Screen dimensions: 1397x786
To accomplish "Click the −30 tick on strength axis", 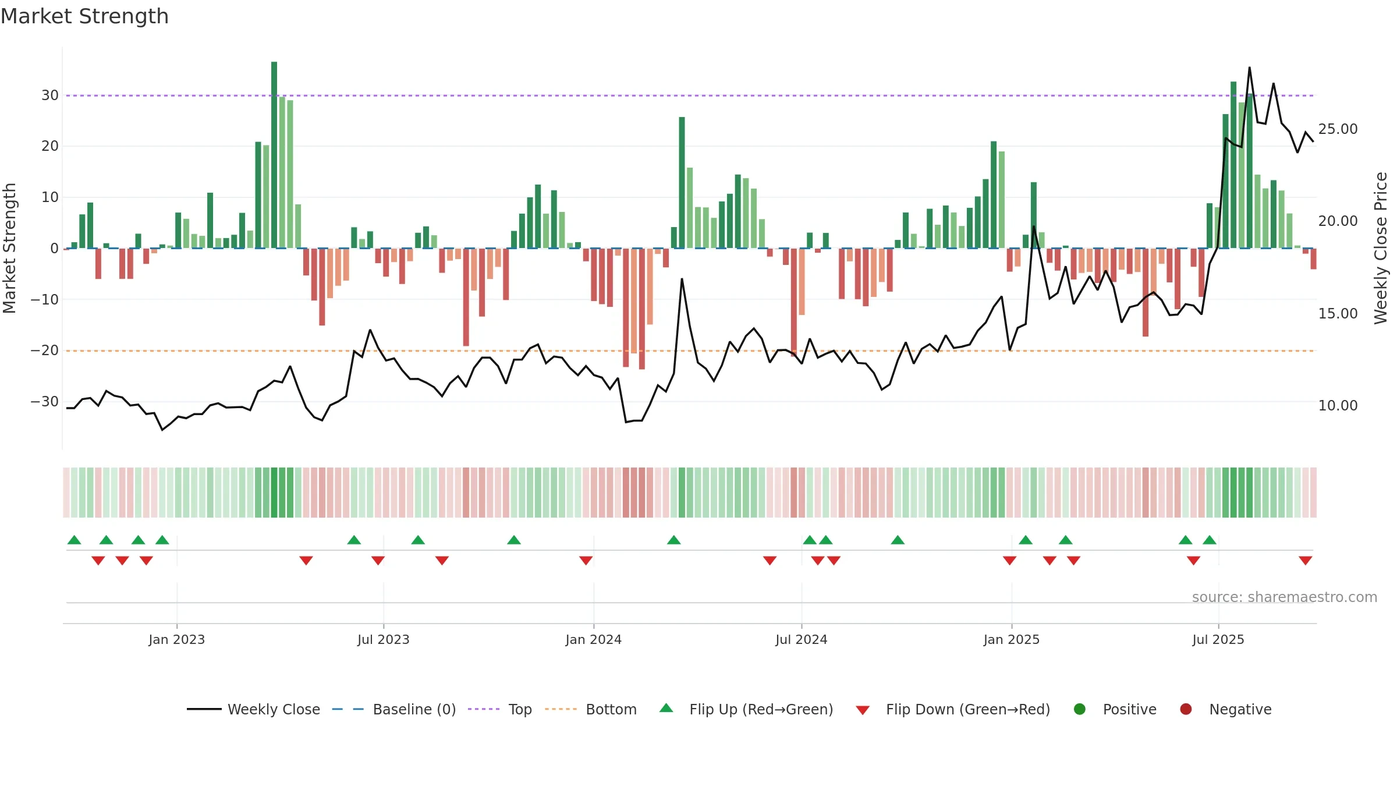I will tap(45, 401).
